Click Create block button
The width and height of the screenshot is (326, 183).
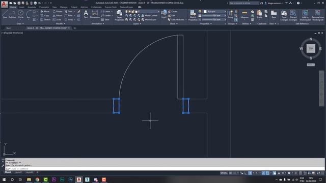coord(173,11)
